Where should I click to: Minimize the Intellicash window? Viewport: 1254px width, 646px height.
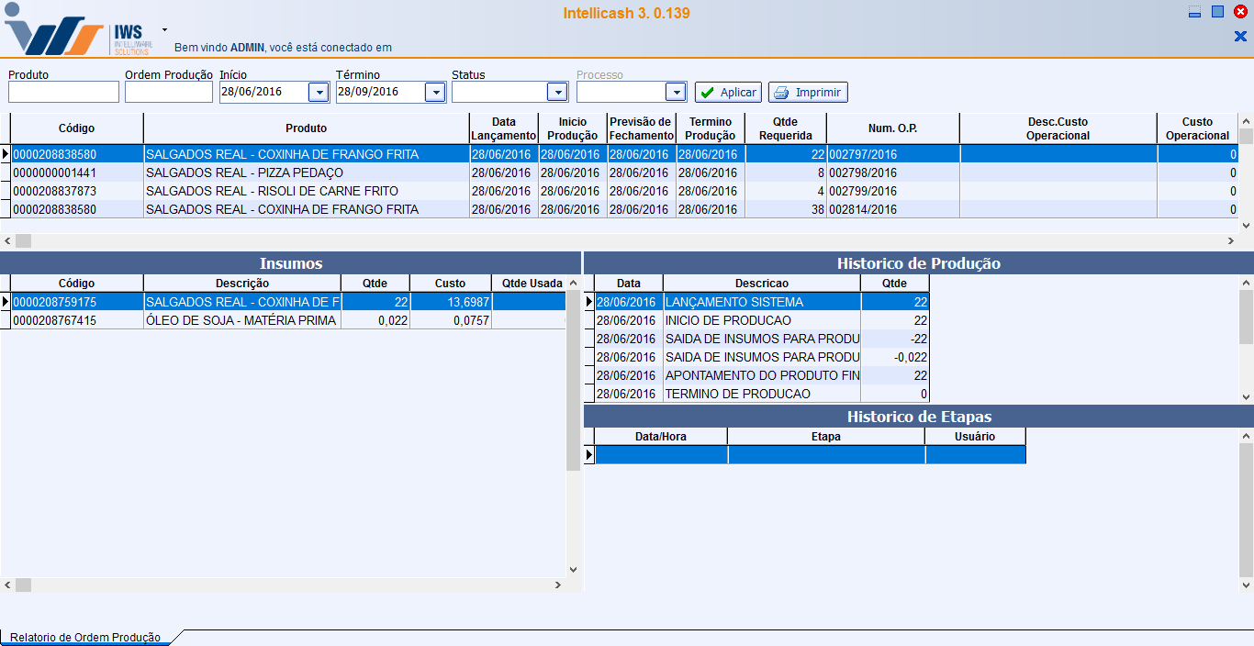click(x=1194, y=12)
